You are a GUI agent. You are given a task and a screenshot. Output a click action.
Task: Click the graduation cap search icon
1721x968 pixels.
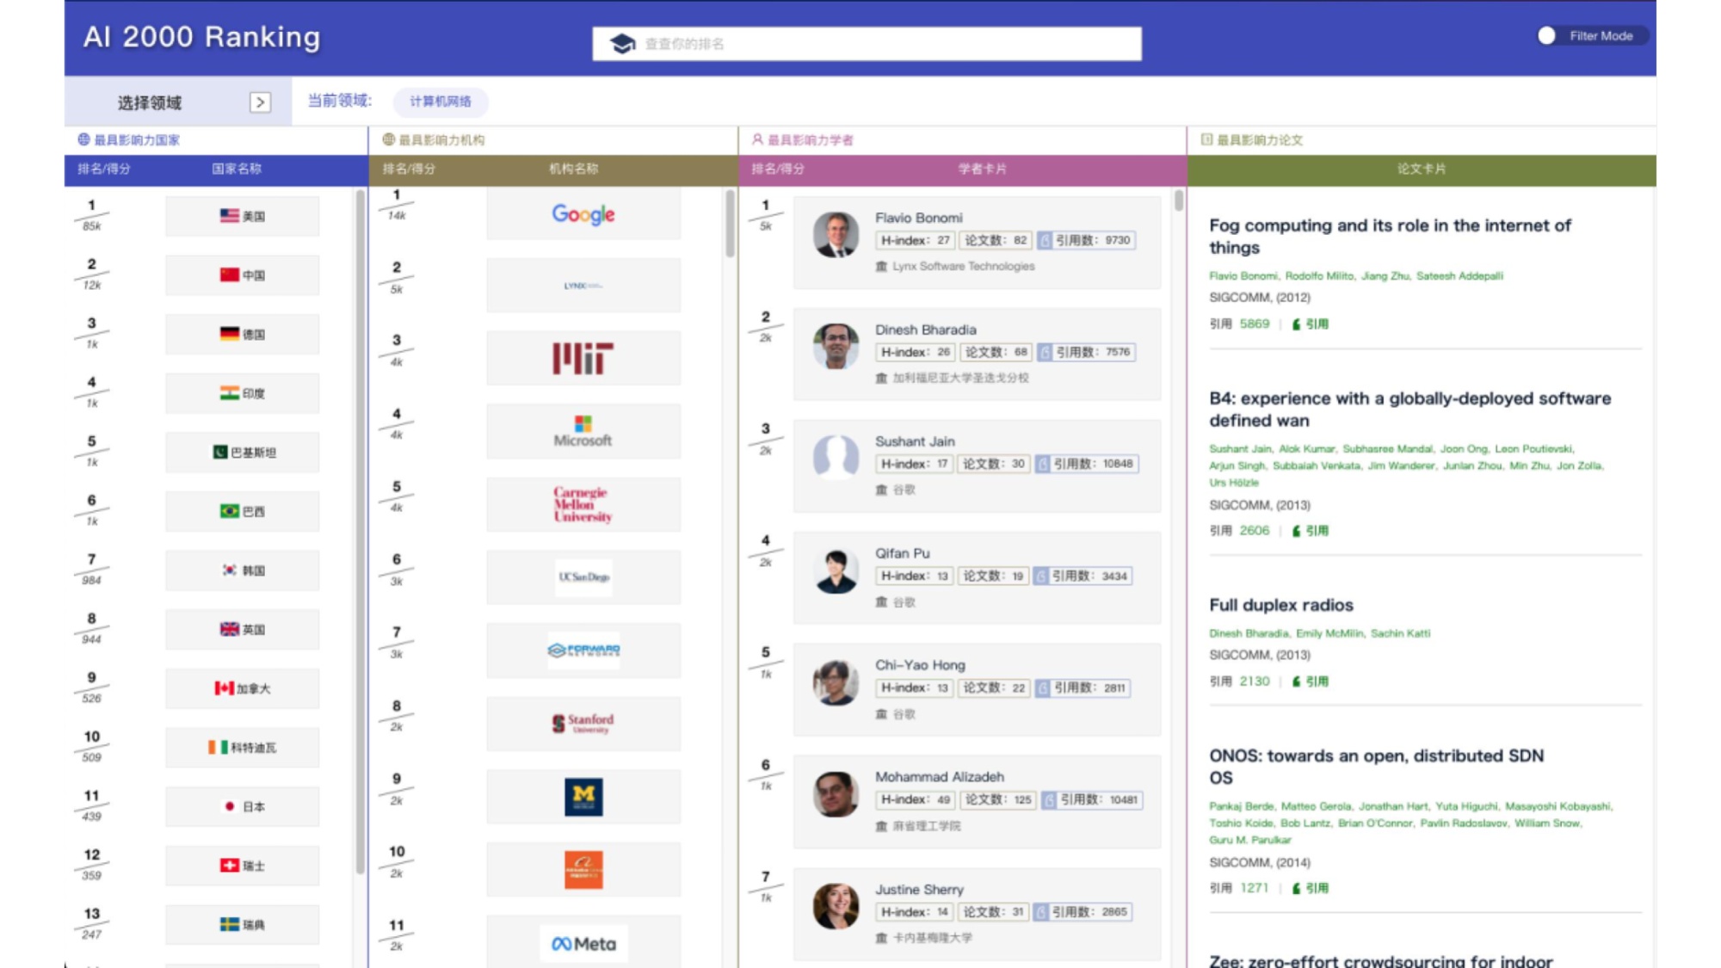click(x=622, y=43)
